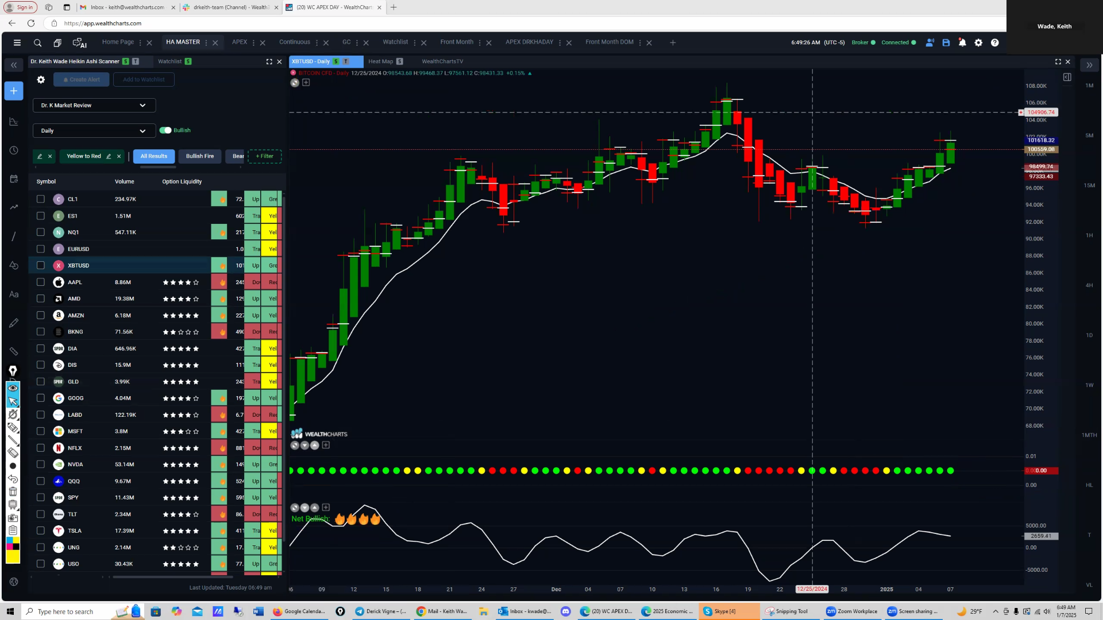Open the AI assistant icon
This screenshot has width=1103, height=620.
tap(79, 42)
